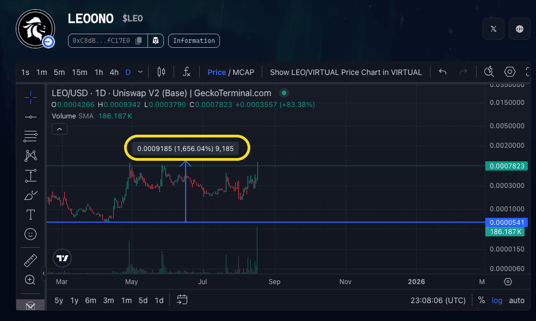The width and height of the screenshot is (536, 321).
Task: Switch chart to MCAP view
Action: pyautogui.click(x=243, y=72)
